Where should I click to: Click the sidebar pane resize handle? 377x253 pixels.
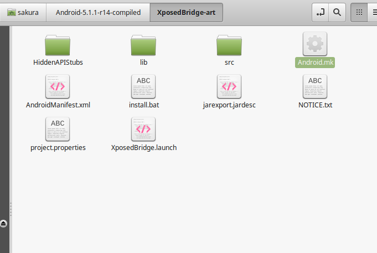[x=11, y=209]
